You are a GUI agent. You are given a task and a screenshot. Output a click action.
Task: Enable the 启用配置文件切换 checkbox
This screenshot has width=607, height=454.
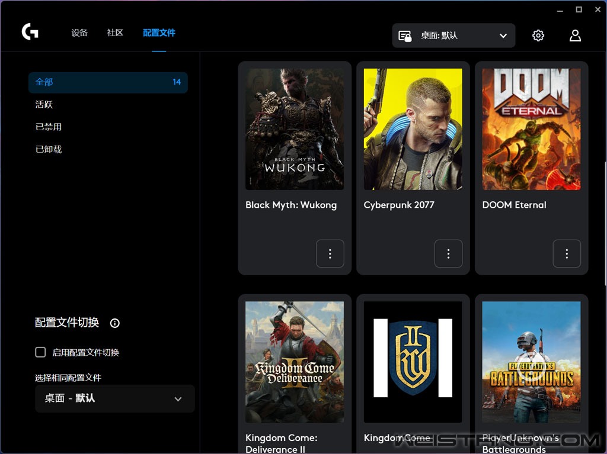pos(41,352)
